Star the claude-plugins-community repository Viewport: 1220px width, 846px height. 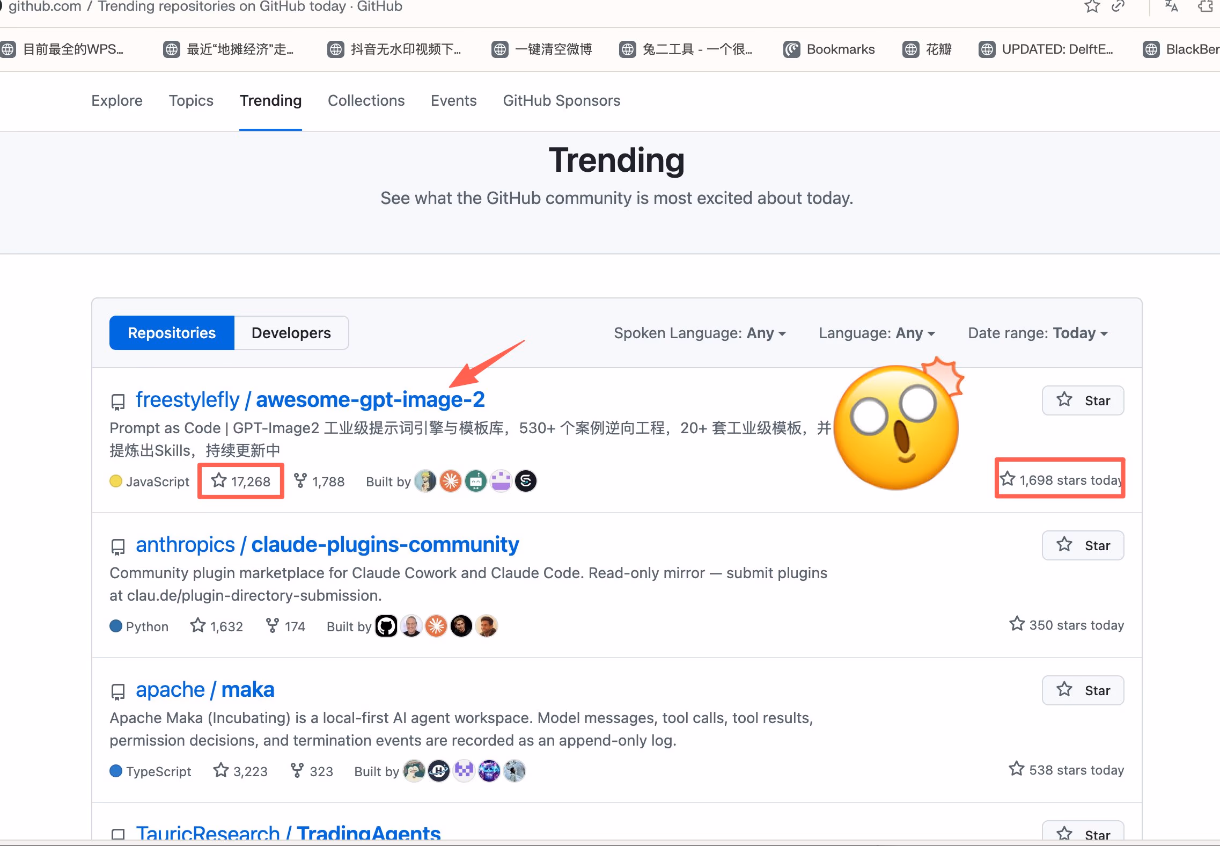coord(1083,545)
